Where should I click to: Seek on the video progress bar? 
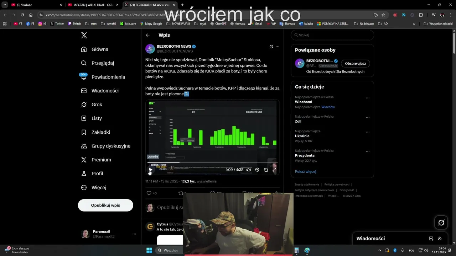point(212,162)
